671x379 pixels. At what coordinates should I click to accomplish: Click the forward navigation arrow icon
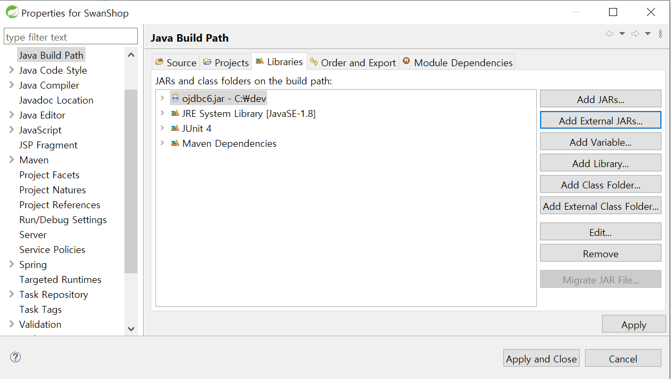(x=635, y=34)
